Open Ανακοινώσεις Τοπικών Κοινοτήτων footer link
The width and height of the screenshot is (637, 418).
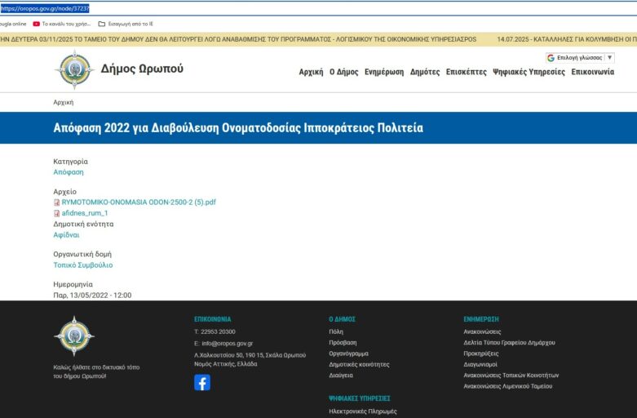(511, 376)
